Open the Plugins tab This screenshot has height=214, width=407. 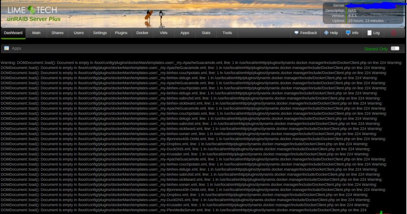121,33
